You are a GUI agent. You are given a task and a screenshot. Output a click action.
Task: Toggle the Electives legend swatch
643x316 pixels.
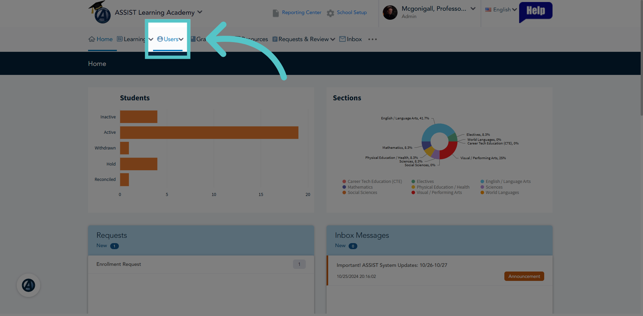click(413, 182)
